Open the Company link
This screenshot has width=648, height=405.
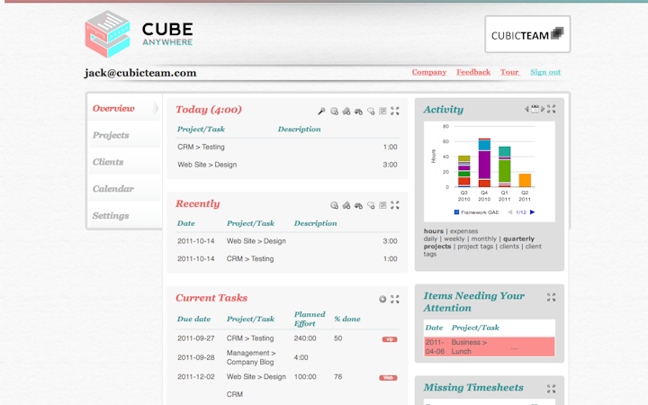click(x=429, y=72)
